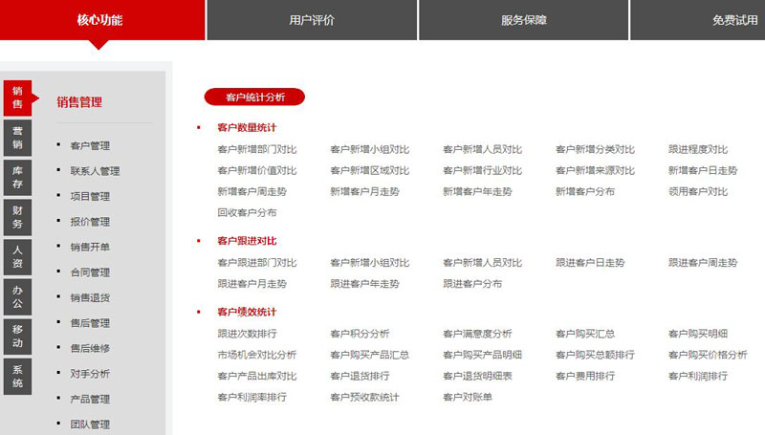Select 报价管理 in the sales menu
Image resolution: width=765 pixels, height=435 pixels.
click(x=90, y=222)
